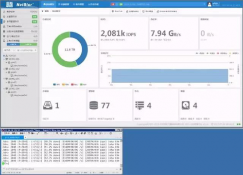Viewport: 243px width, 175px height.
Task: Click the 11.6 TB total in donut center
Action: click(70, 50)
